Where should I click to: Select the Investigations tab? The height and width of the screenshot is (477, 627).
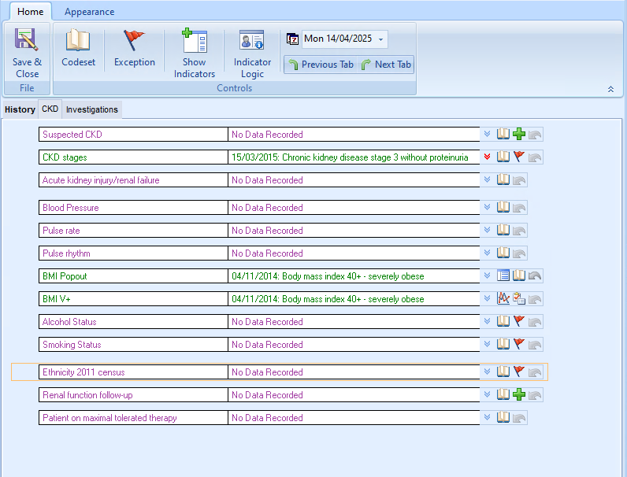tap(92, 109)
